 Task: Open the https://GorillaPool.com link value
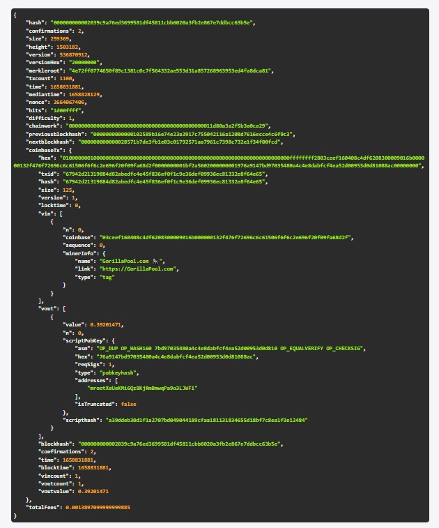click(x=137, y=269)
